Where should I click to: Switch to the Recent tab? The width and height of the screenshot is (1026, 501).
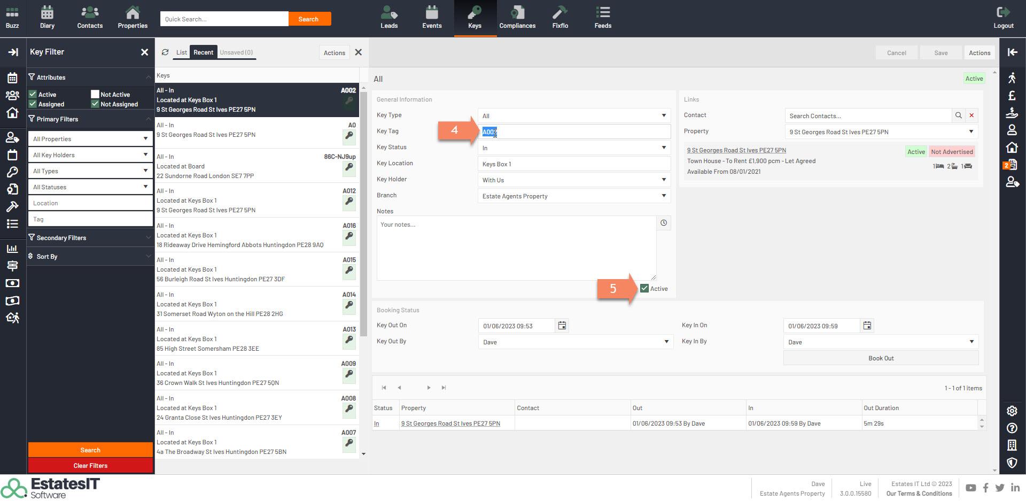pos(203,52)
